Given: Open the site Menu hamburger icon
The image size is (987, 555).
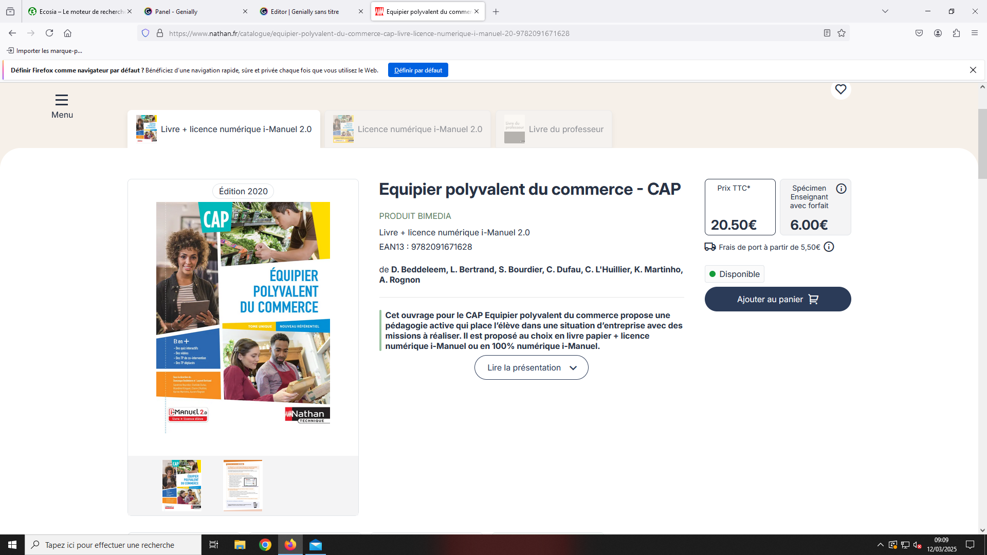Looking at the screenshot, I should tap(62, 99).
